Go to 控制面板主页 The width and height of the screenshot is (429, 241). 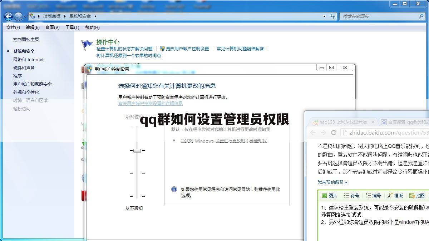26,40
